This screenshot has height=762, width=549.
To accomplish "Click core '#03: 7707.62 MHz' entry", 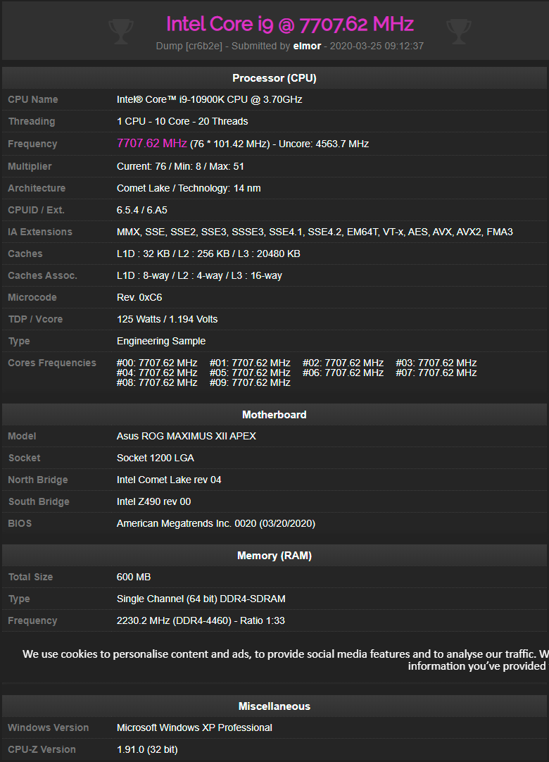I will [436, 363].
